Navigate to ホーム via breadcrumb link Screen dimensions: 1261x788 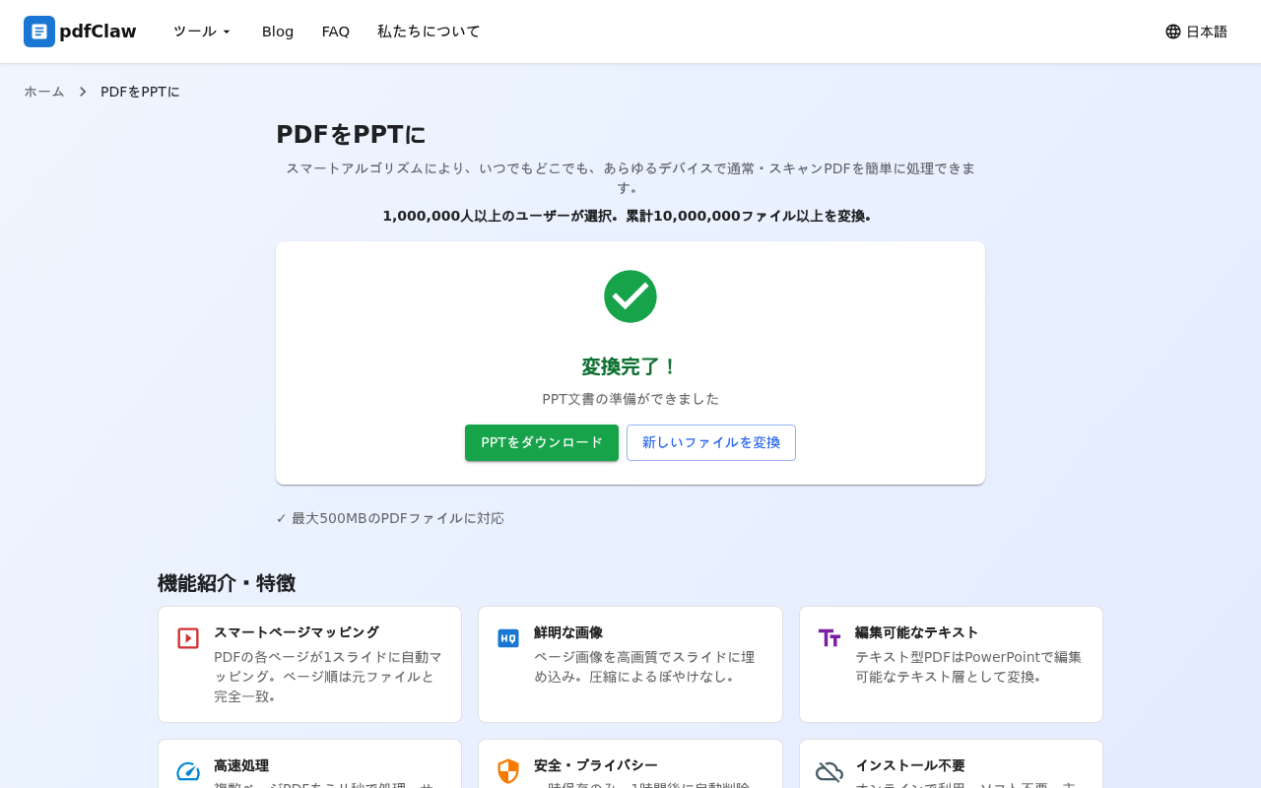pos(43,91)
